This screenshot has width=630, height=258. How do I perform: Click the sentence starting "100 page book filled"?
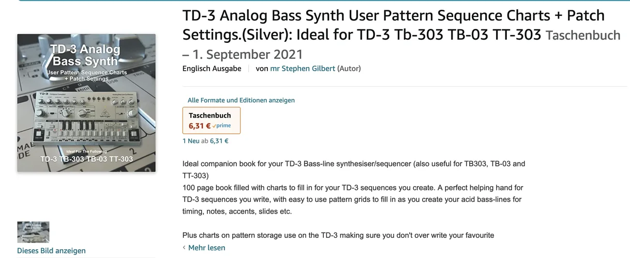[353, 188]
